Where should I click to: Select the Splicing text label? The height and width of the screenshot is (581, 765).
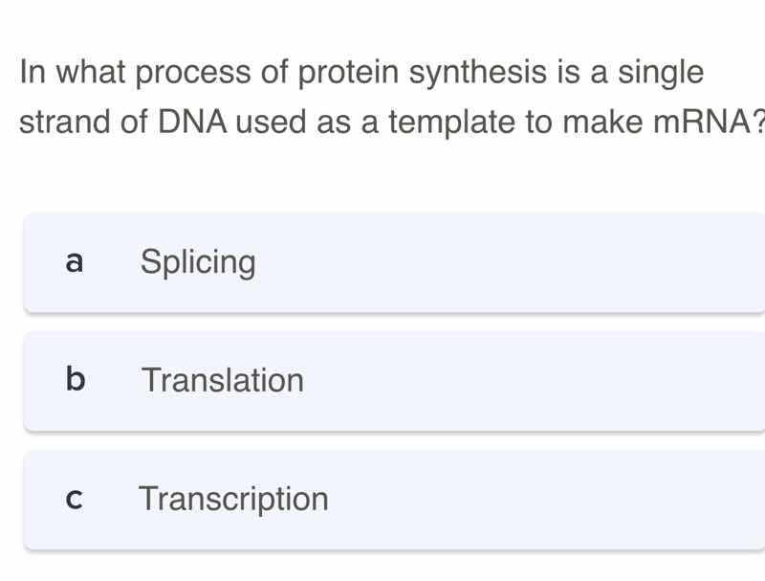point(198,262)
